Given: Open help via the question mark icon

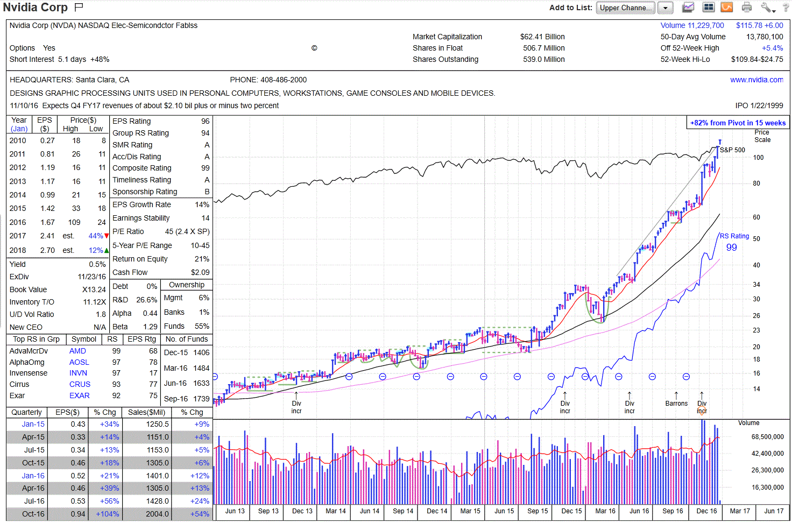Looking at the screenshot, I should pyautogui.click(x=786, y=8).
